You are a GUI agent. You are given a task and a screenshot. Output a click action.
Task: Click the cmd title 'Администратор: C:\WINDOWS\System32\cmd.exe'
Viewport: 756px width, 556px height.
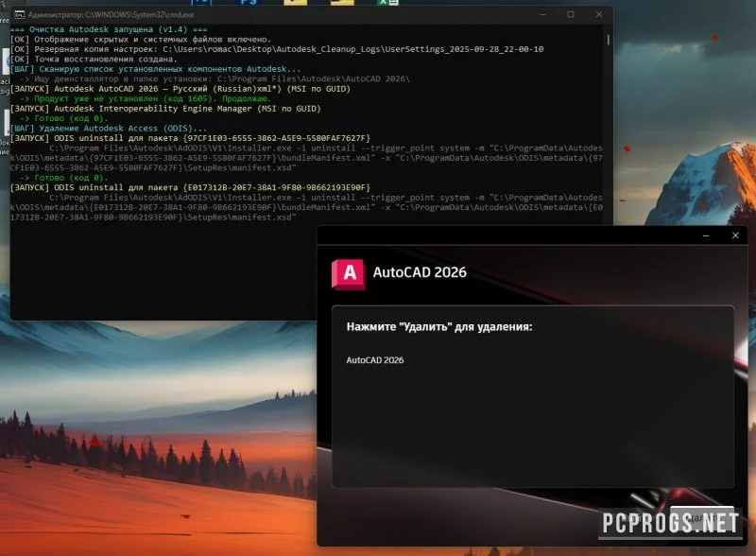click(x=111, y=15)
